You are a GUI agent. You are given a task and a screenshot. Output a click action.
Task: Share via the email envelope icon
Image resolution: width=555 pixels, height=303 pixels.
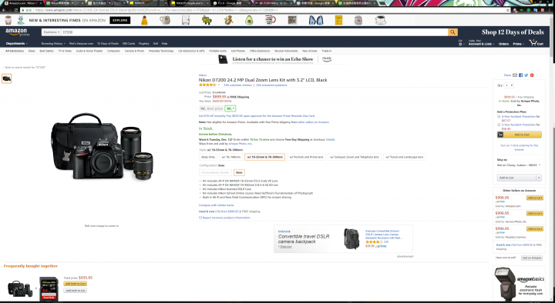(515, 75)
